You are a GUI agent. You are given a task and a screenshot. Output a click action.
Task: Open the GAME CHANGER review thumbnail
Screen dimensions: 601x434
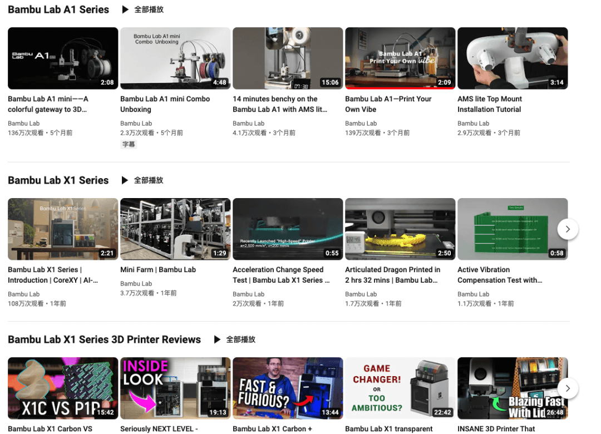click(400, 388)
